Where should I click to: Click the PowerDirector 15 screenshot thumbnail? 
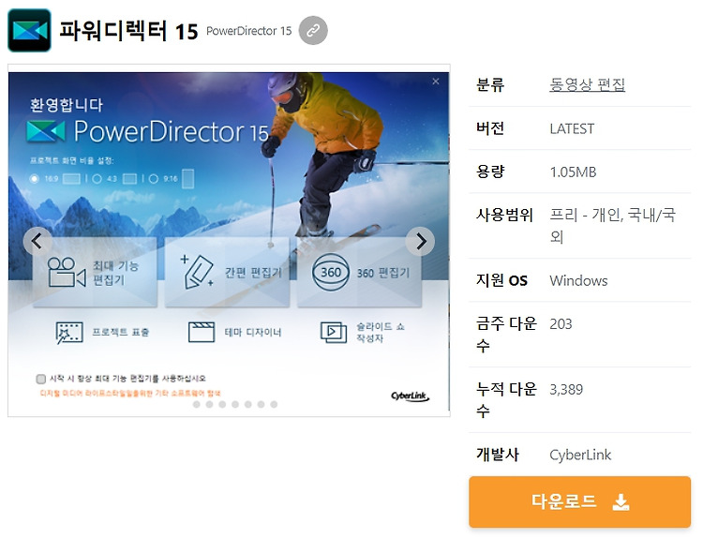pos(229,240)
